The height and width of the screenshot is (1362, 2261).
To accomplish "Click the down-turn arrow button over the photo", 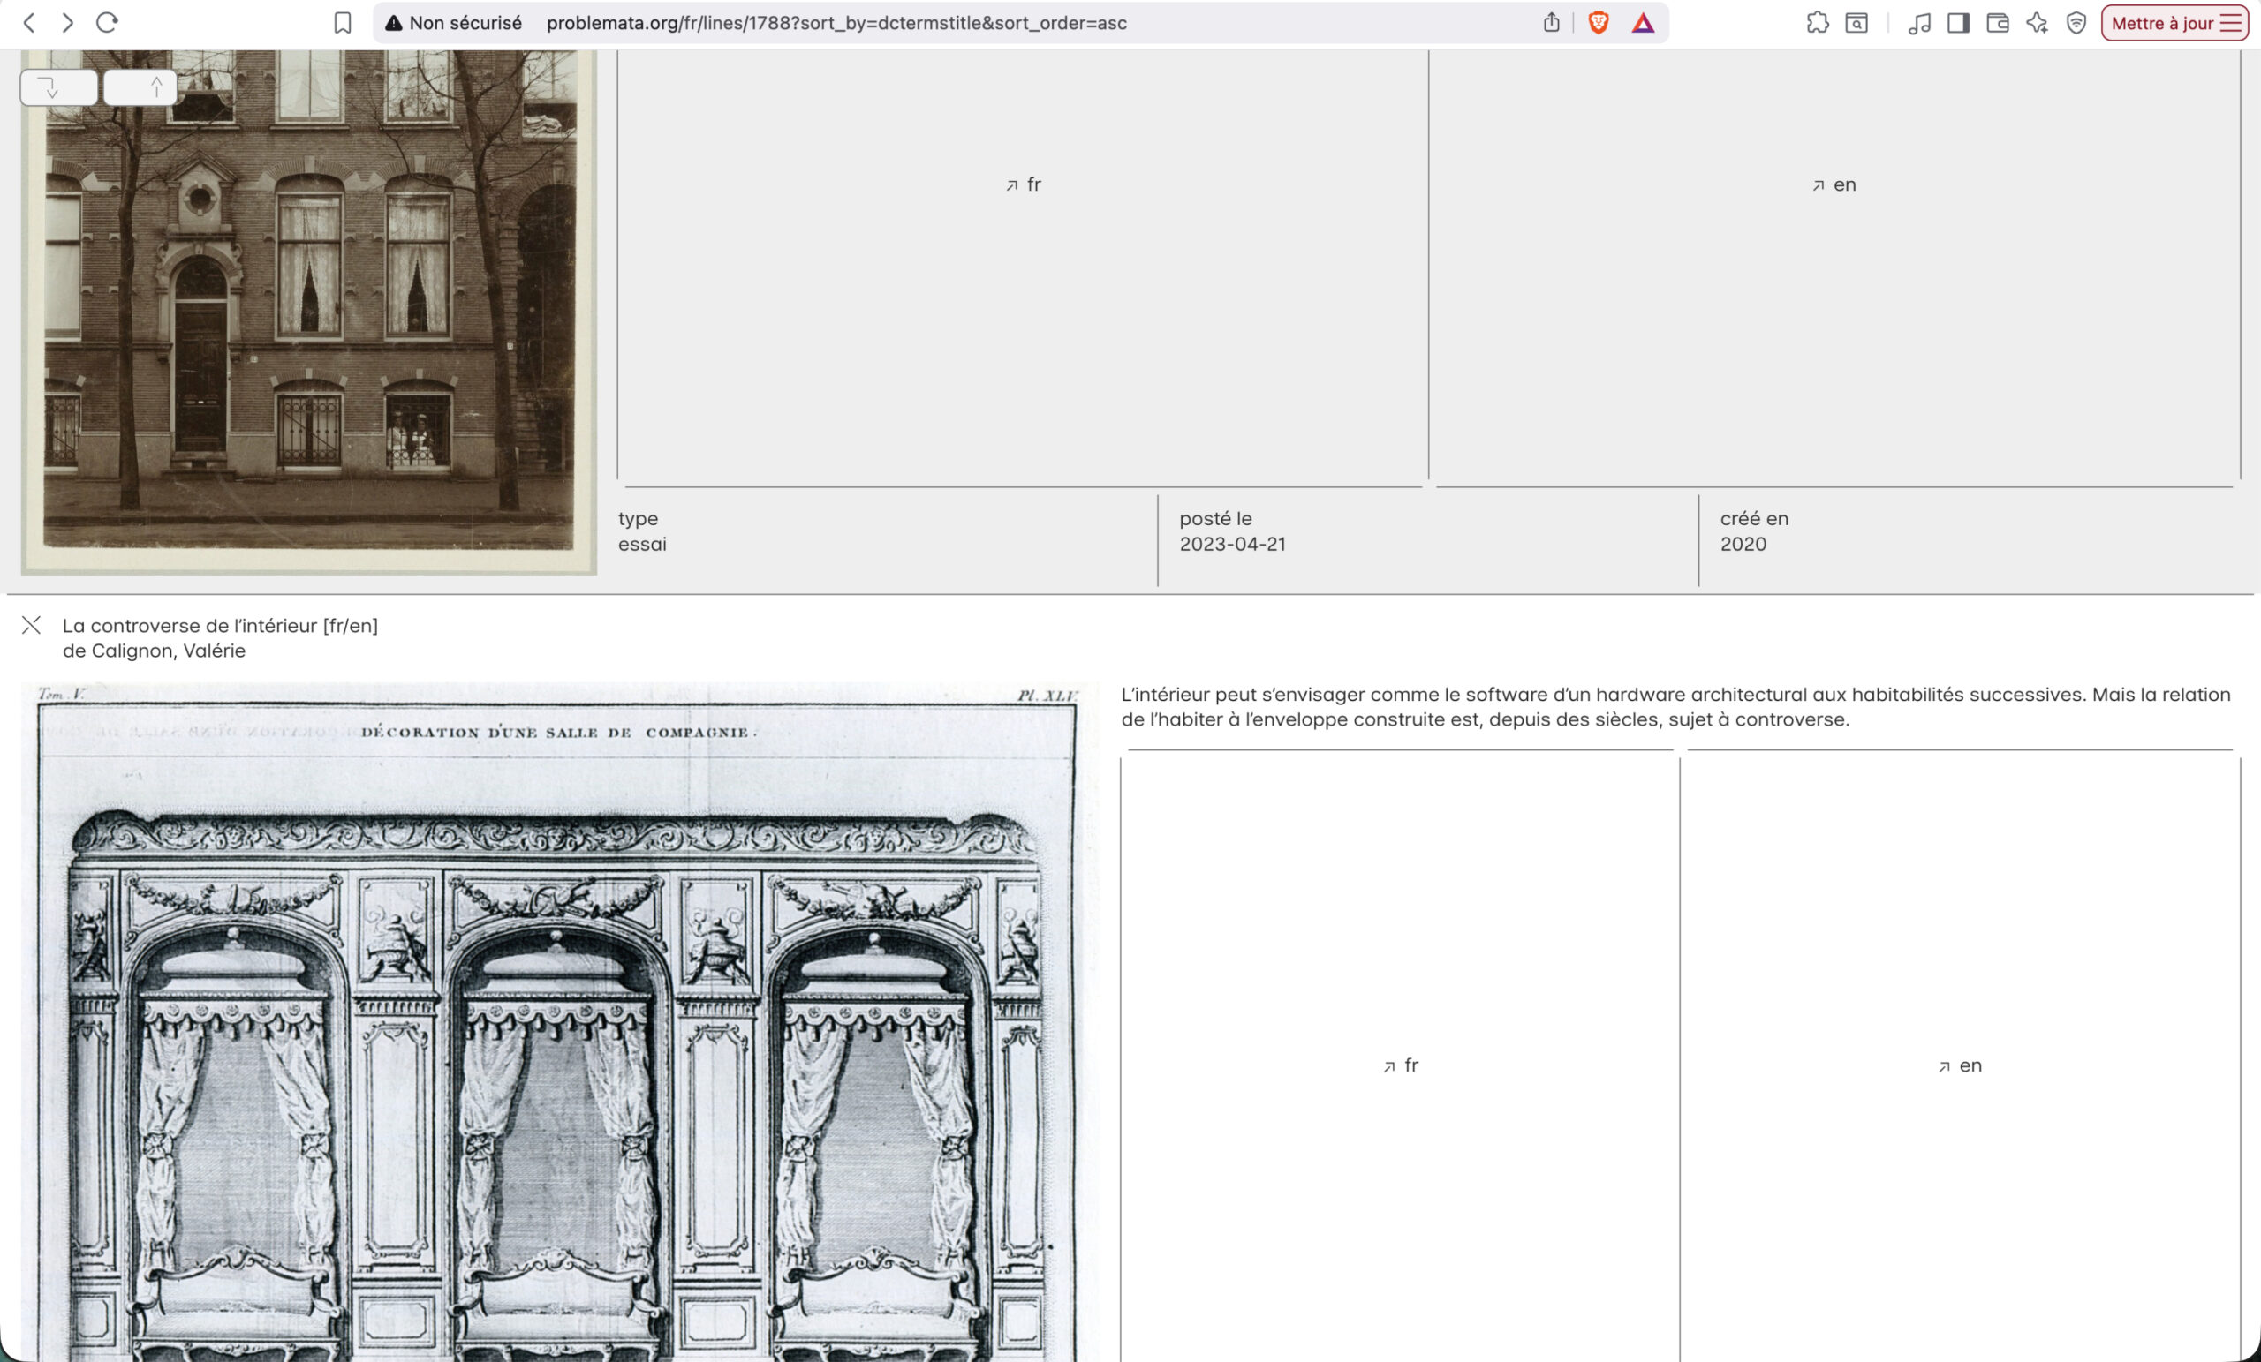I will [x=57, y=88].
